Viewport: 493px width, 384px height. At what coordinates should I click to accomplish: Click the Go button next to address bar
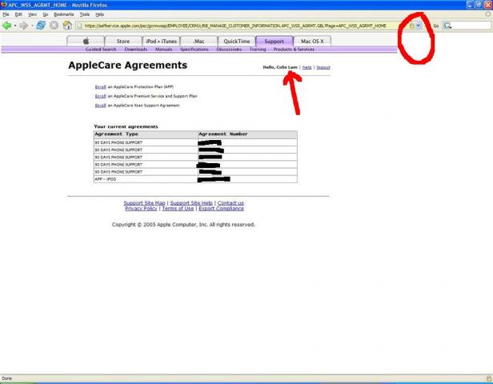[x=435, y=26]
